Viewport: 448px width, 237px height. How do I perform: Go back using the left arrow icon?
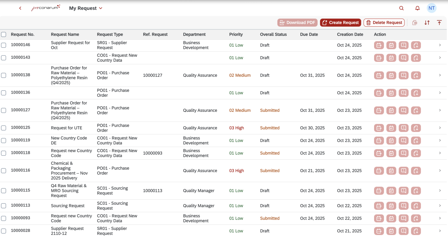[x=20, y=8]
